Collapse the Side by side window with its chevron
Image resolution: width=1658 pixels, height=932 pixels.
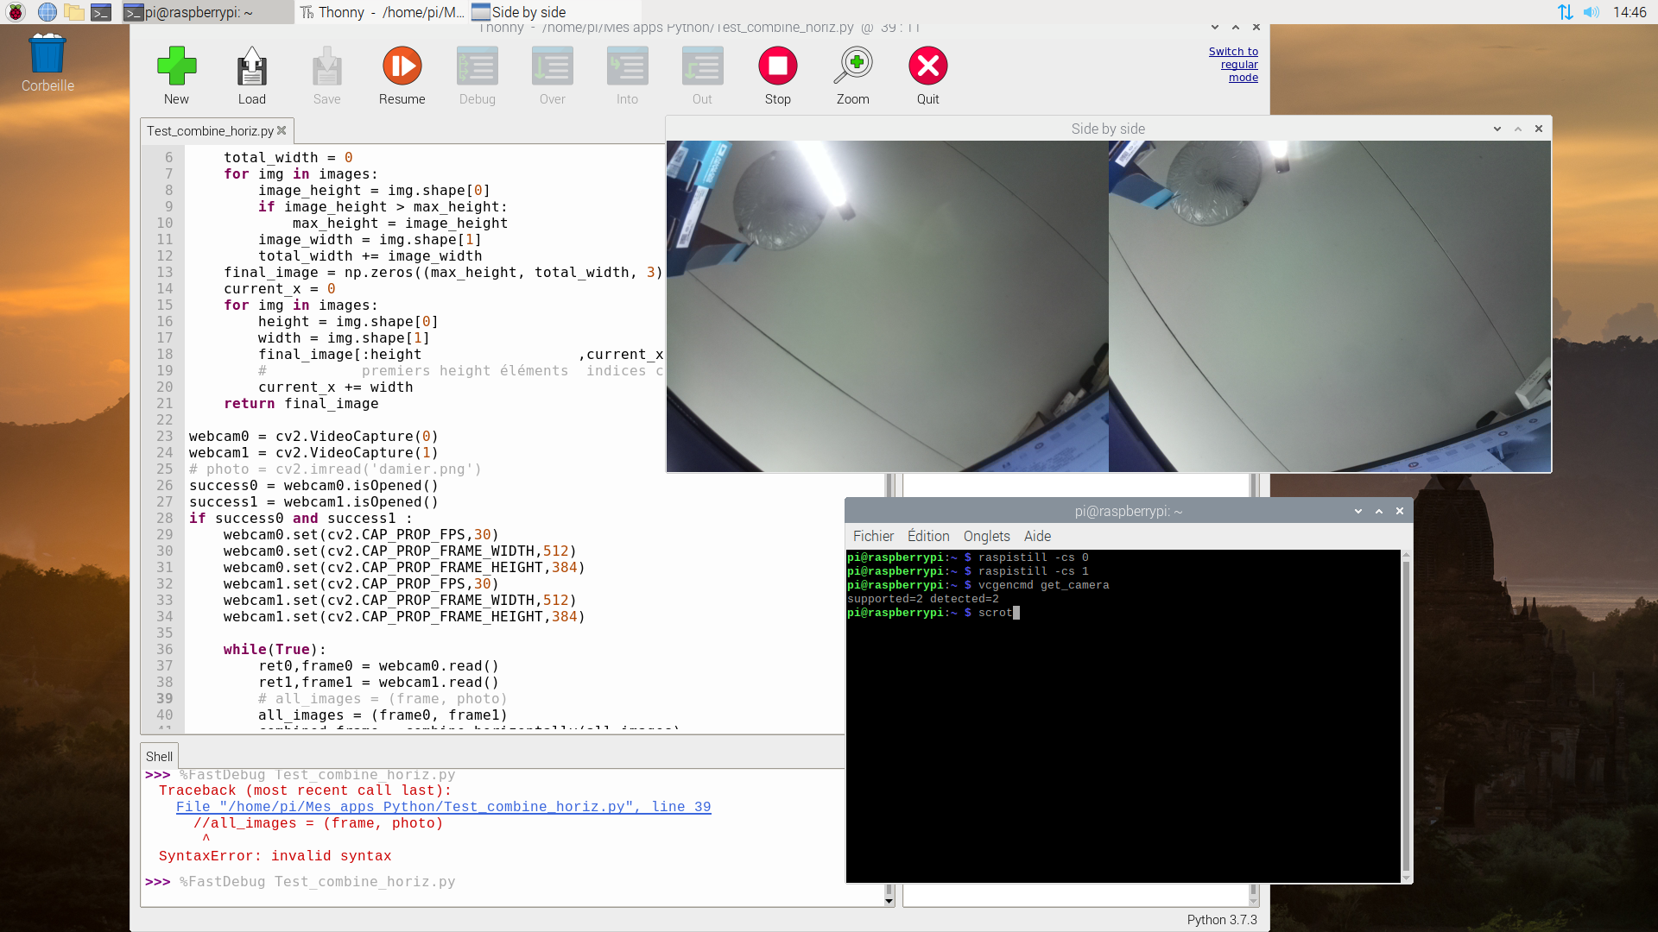[x=1496, y=128]
